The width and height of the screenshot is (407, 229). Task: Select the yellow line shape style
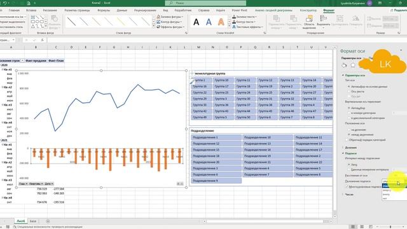click(x=121, y=22)
